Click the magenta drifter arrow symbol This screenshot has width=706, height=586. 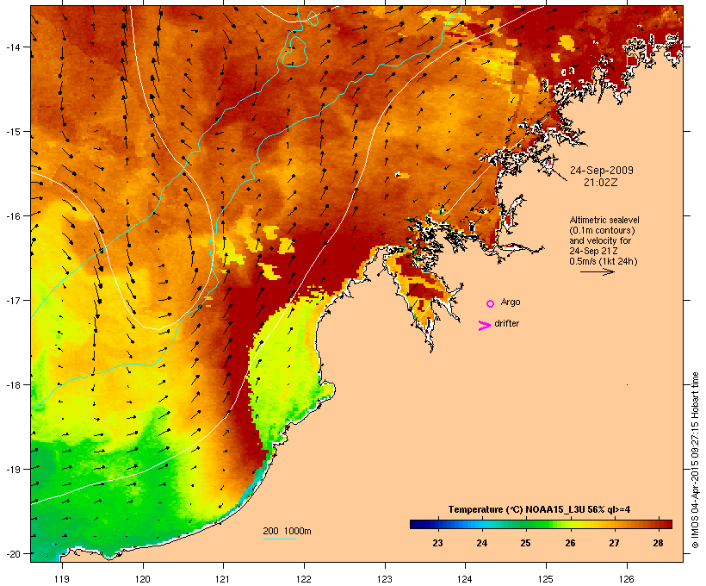click(485, 326)
